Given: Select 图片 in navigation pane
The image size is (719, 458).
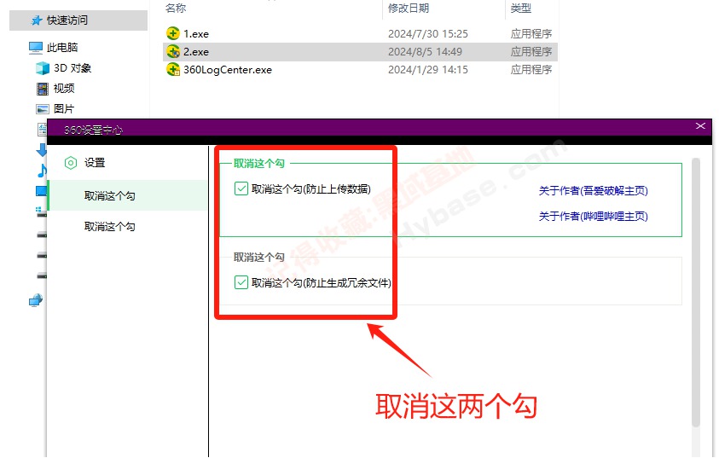Looking at the screenshot, I should pyautogui.click(x=64, y=108).
